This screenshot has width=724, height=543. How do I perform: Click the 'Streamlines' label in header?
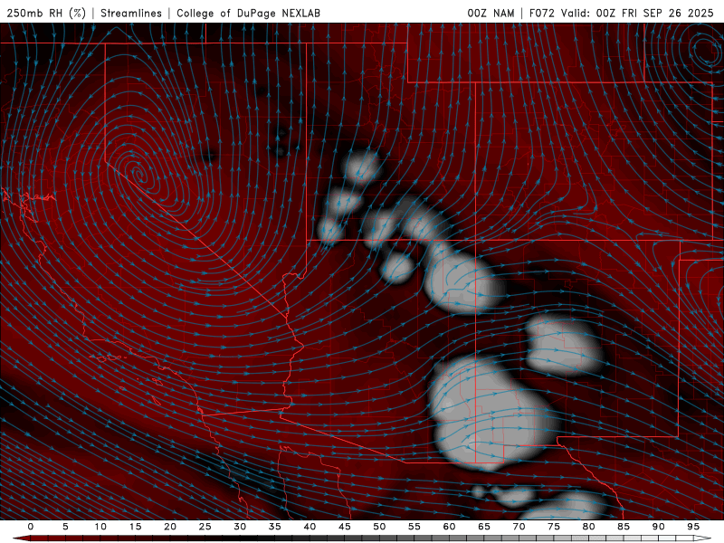pyautogui.click(x=131, y=13)
